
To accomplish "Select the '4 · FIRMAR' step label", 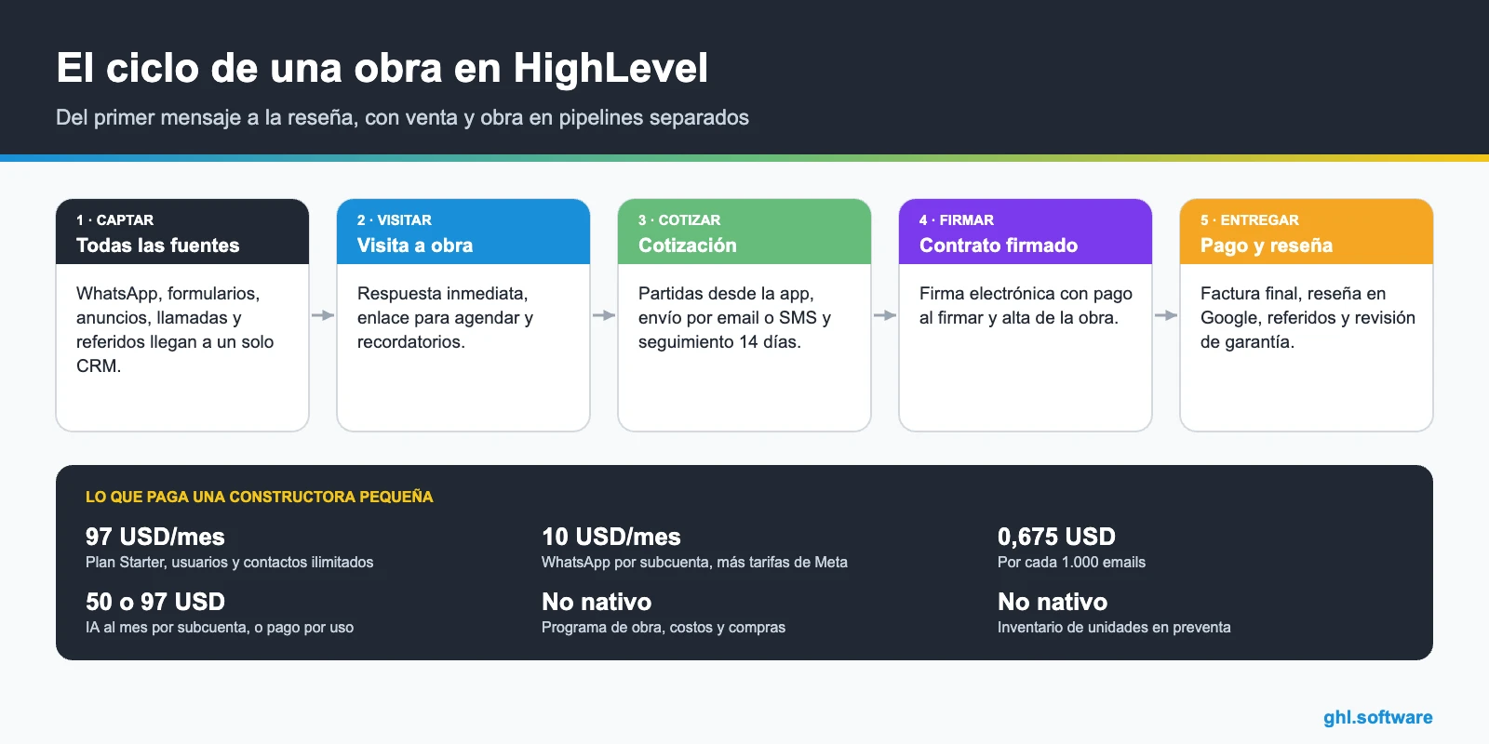I will (x=956, y=220).
